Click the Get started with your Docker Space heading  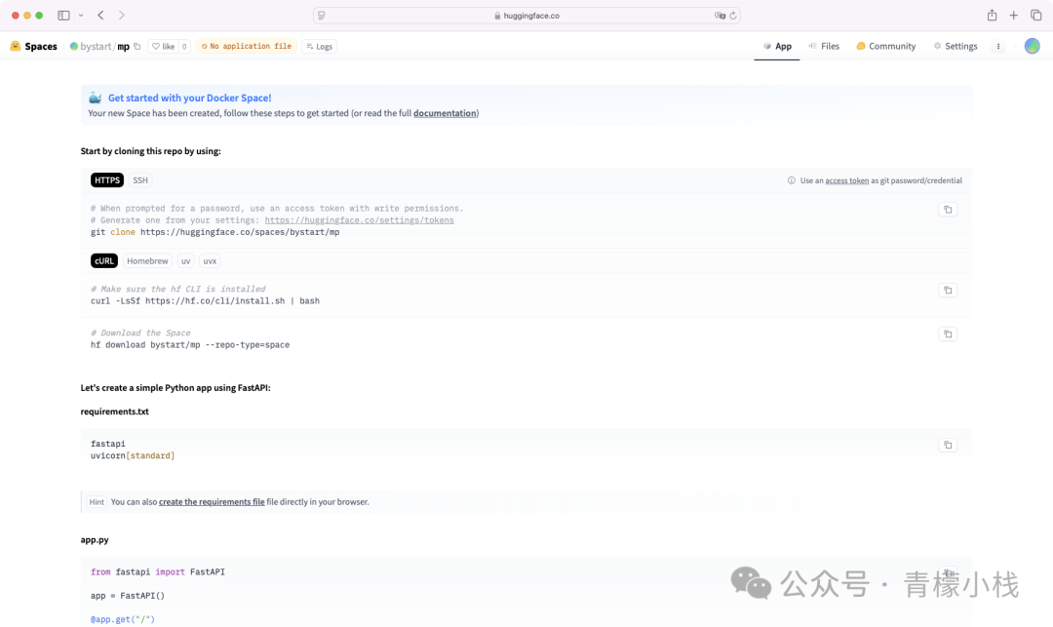[x=189, y=98]
